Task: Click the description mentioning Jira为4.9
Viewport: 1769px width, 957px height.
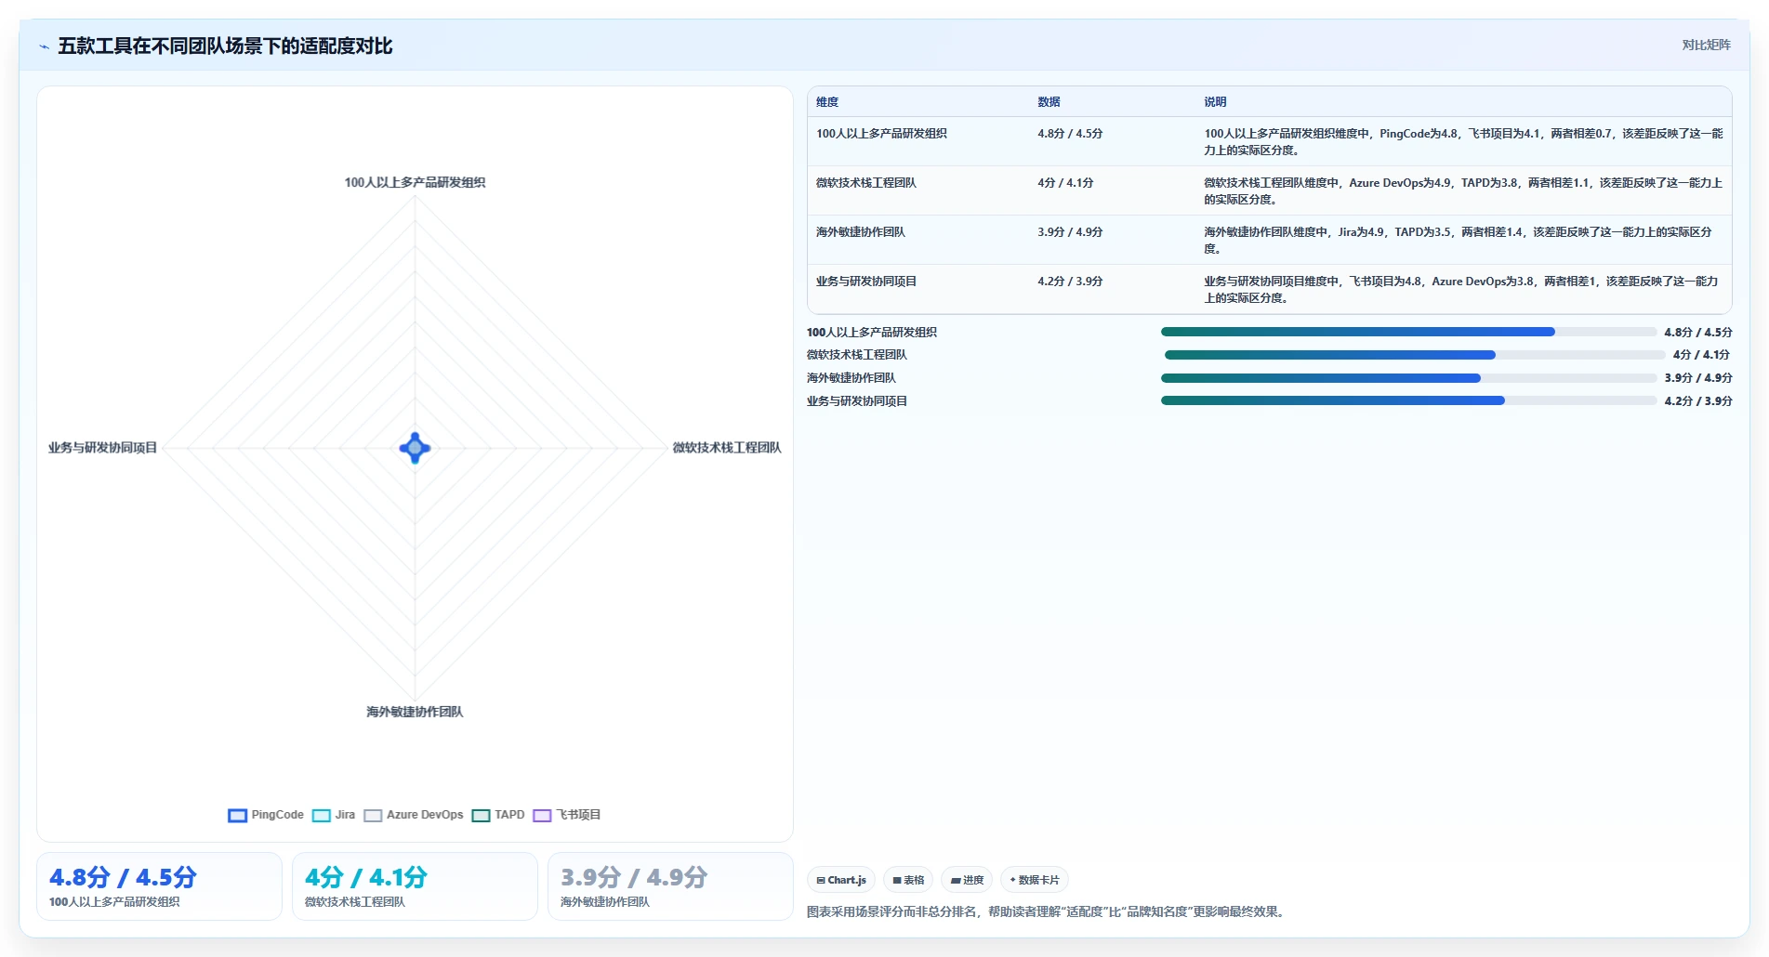Action: [1458, 241]
